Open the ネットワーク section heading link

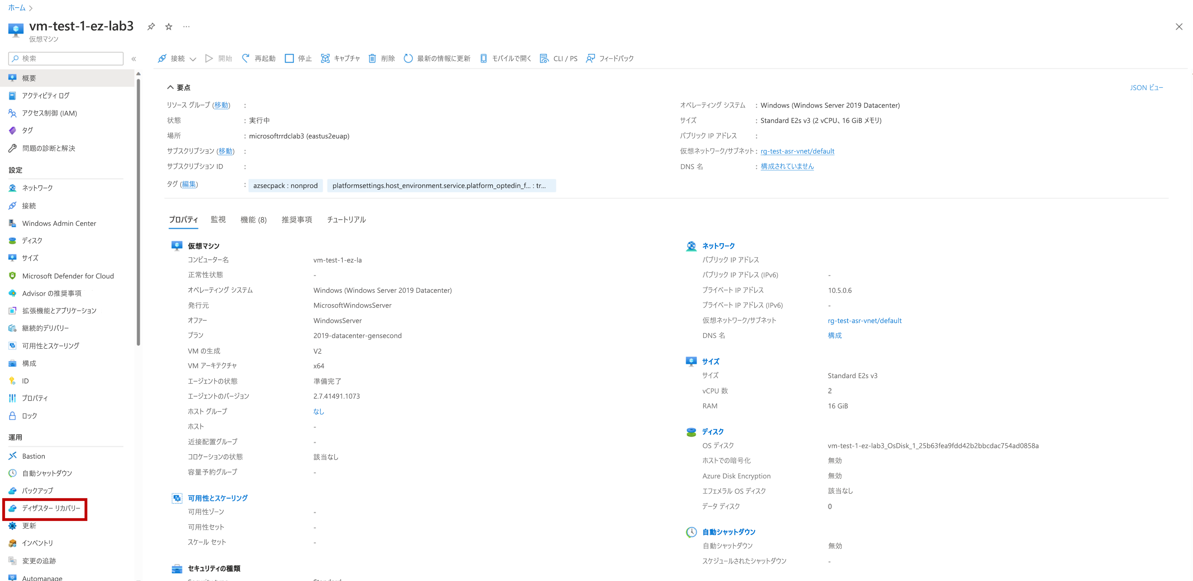pyautogui.click(x=718, y=246)
